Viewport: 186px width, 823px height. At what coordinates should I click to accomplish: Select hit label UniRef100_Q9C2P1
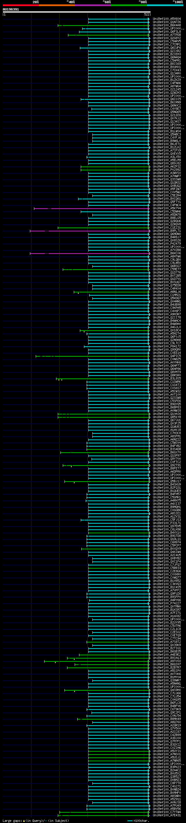167,712
